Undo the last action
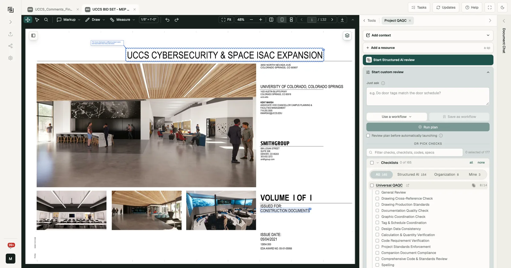 click(x=167, y=20)
